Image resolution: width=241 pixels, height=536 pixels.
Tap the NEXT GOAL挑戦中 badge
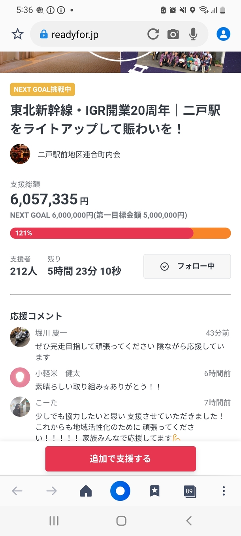(x=42, y=89)
